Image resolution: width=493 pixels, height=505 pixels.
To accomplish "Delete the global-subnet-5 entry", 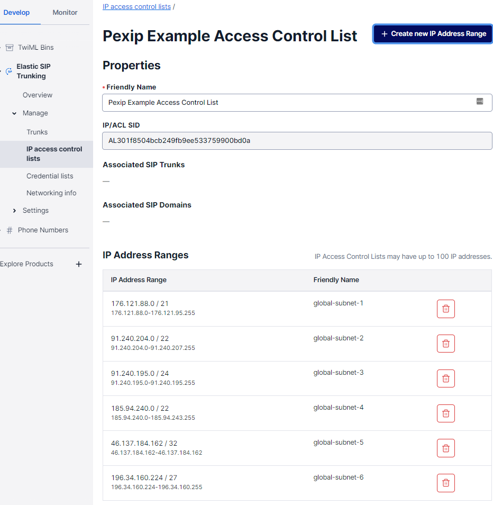I will coord(445,448).
